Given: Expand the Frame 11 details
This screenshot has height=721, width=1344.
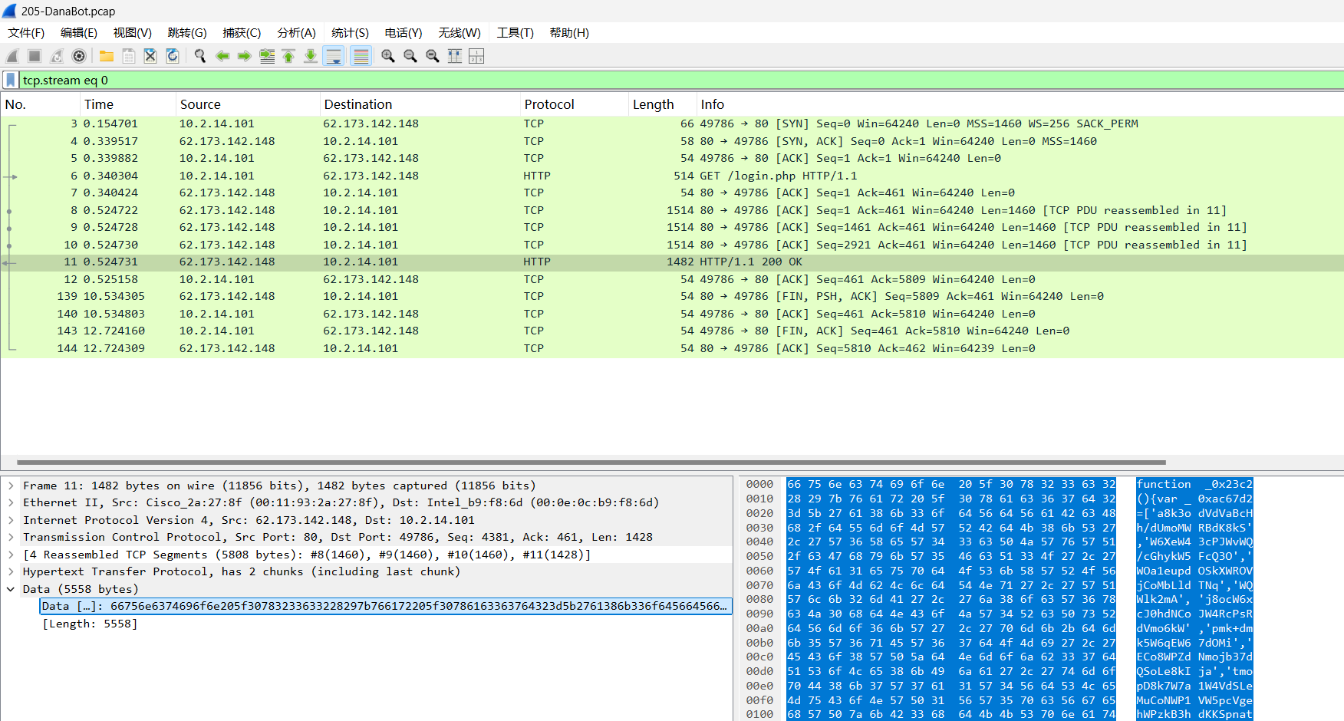Looking at the screenshot, I should pyautogui.click(x=11, y=486).
